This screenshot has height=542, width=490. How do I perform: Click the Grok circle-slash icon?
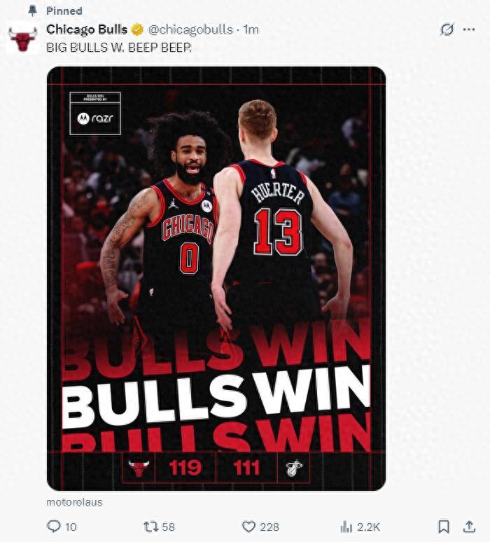(447, 29)
